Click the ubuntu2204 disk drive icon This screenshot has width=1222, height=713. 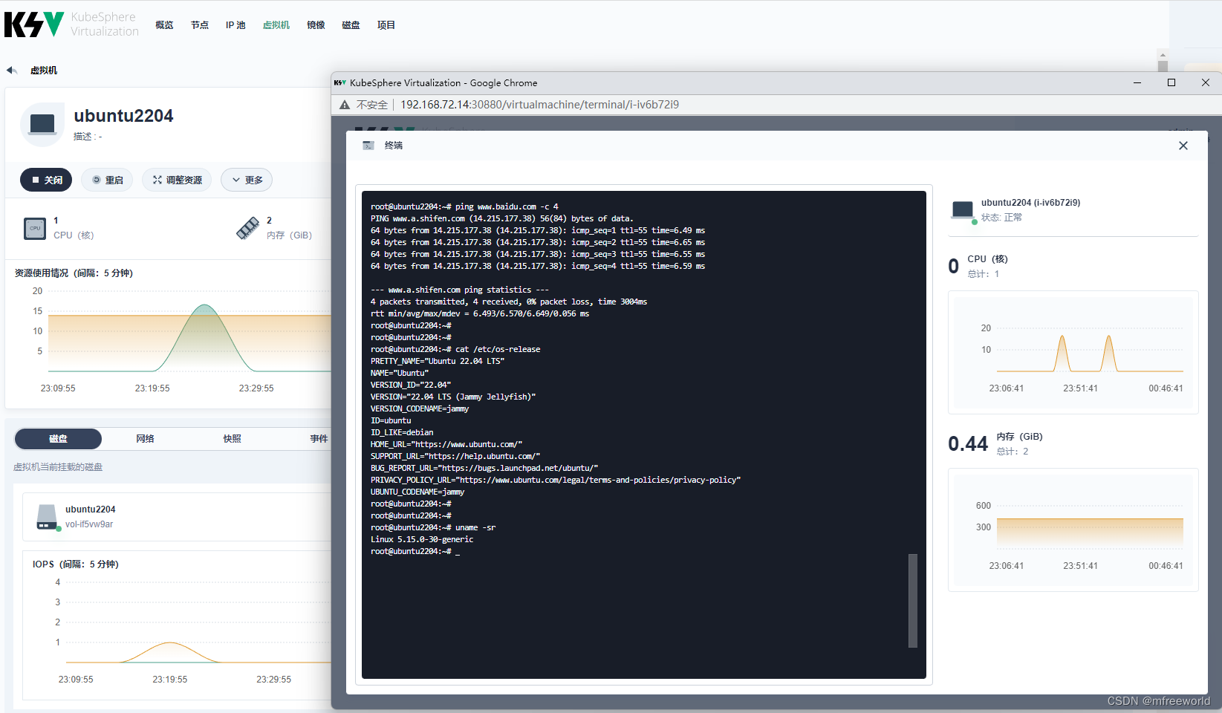48,517
